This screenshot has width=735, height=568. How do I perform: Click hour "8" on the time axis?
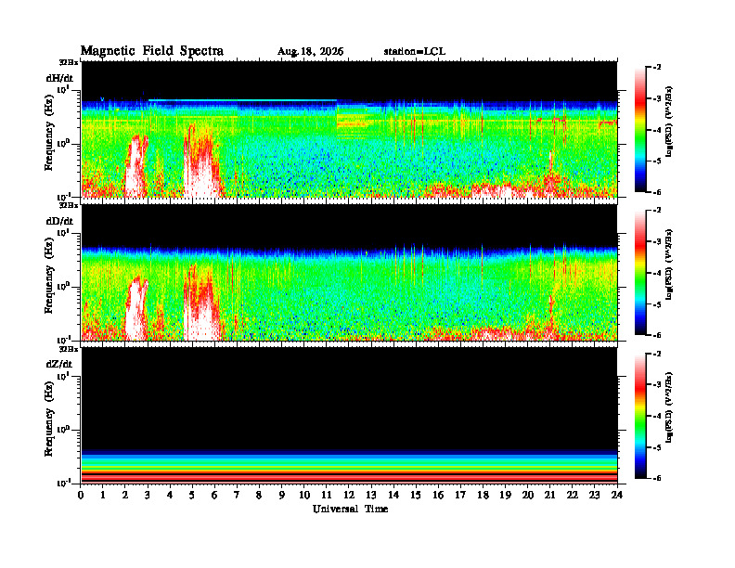259,496
